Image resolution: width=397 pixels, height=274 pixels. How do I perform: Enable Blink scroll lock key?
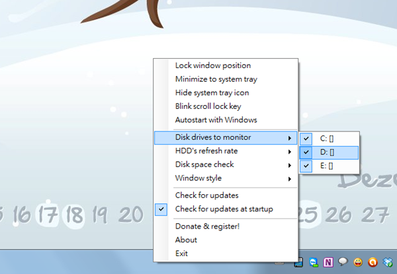point(226,106)
